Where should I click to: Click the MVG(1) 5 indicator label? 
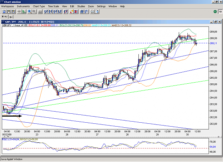(29, 139)
